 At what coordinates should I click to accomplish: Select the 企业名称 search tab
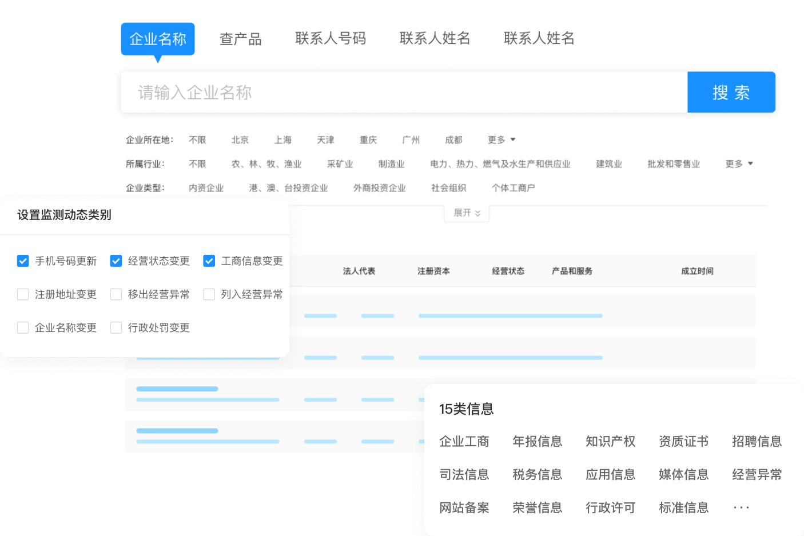pos(157,38)
